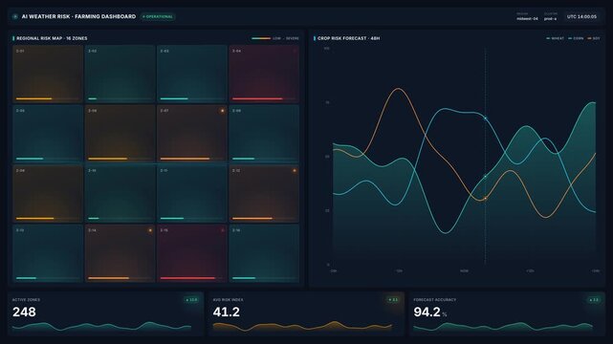Click the Crop Risk Forecast 48H panel title

[x=348, y=38]
